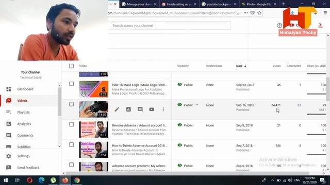Open Chrome from the taskbar
The width and height of the screenshot is (330, 185).
tap(77, 180)
